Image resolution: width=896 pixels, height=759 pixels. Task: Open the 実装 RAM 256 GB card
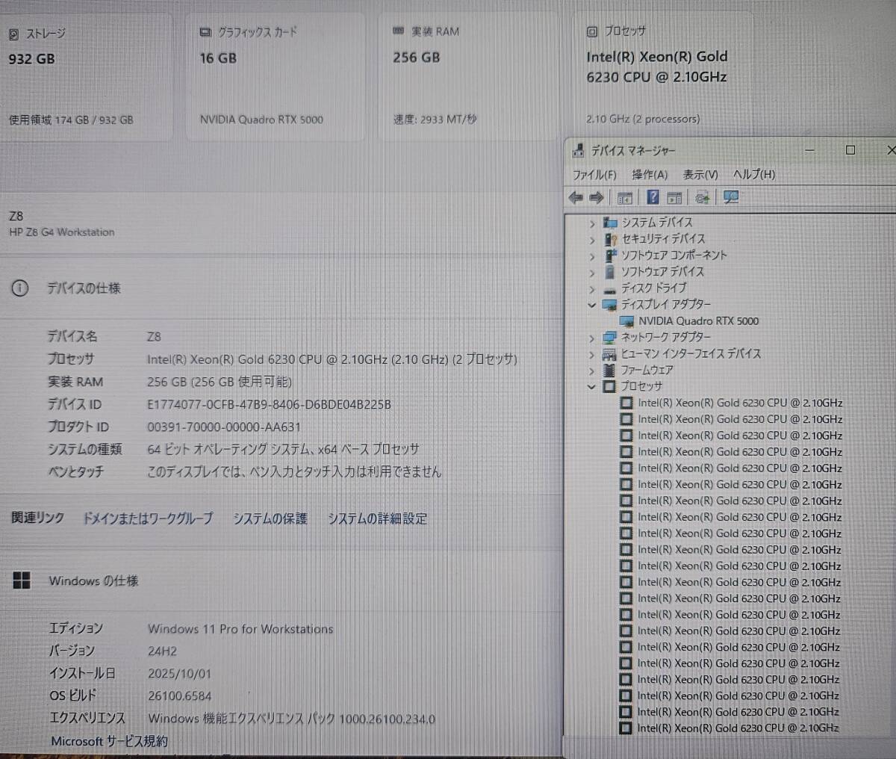[x=469, y=76]
